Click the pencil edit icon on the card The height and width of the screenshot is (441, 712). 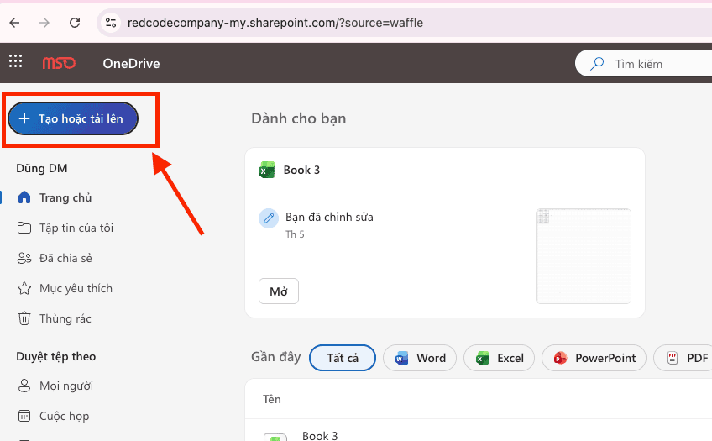(x=269, y=218)
